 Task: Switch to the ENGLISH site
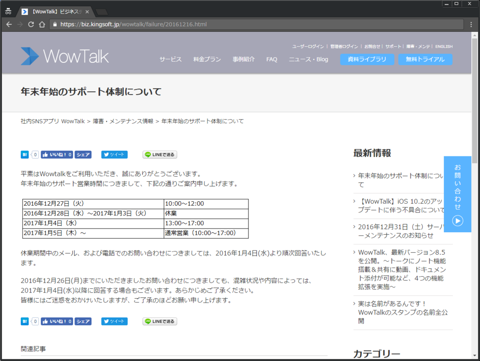[x=444, y=46]
